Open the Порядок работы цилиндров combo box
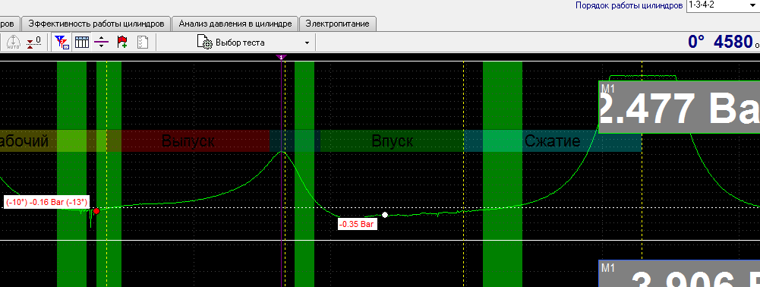Viewport: 760px width, 287px height. [723, 6]
